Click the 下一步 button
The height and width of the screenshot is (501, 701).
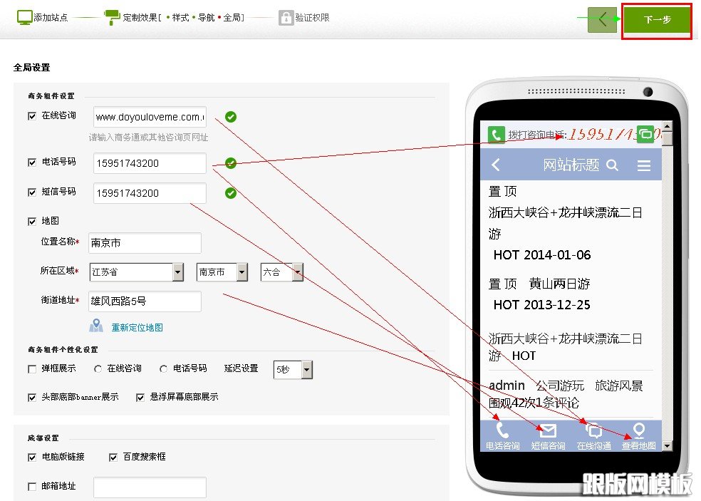[x=656, y=20]
